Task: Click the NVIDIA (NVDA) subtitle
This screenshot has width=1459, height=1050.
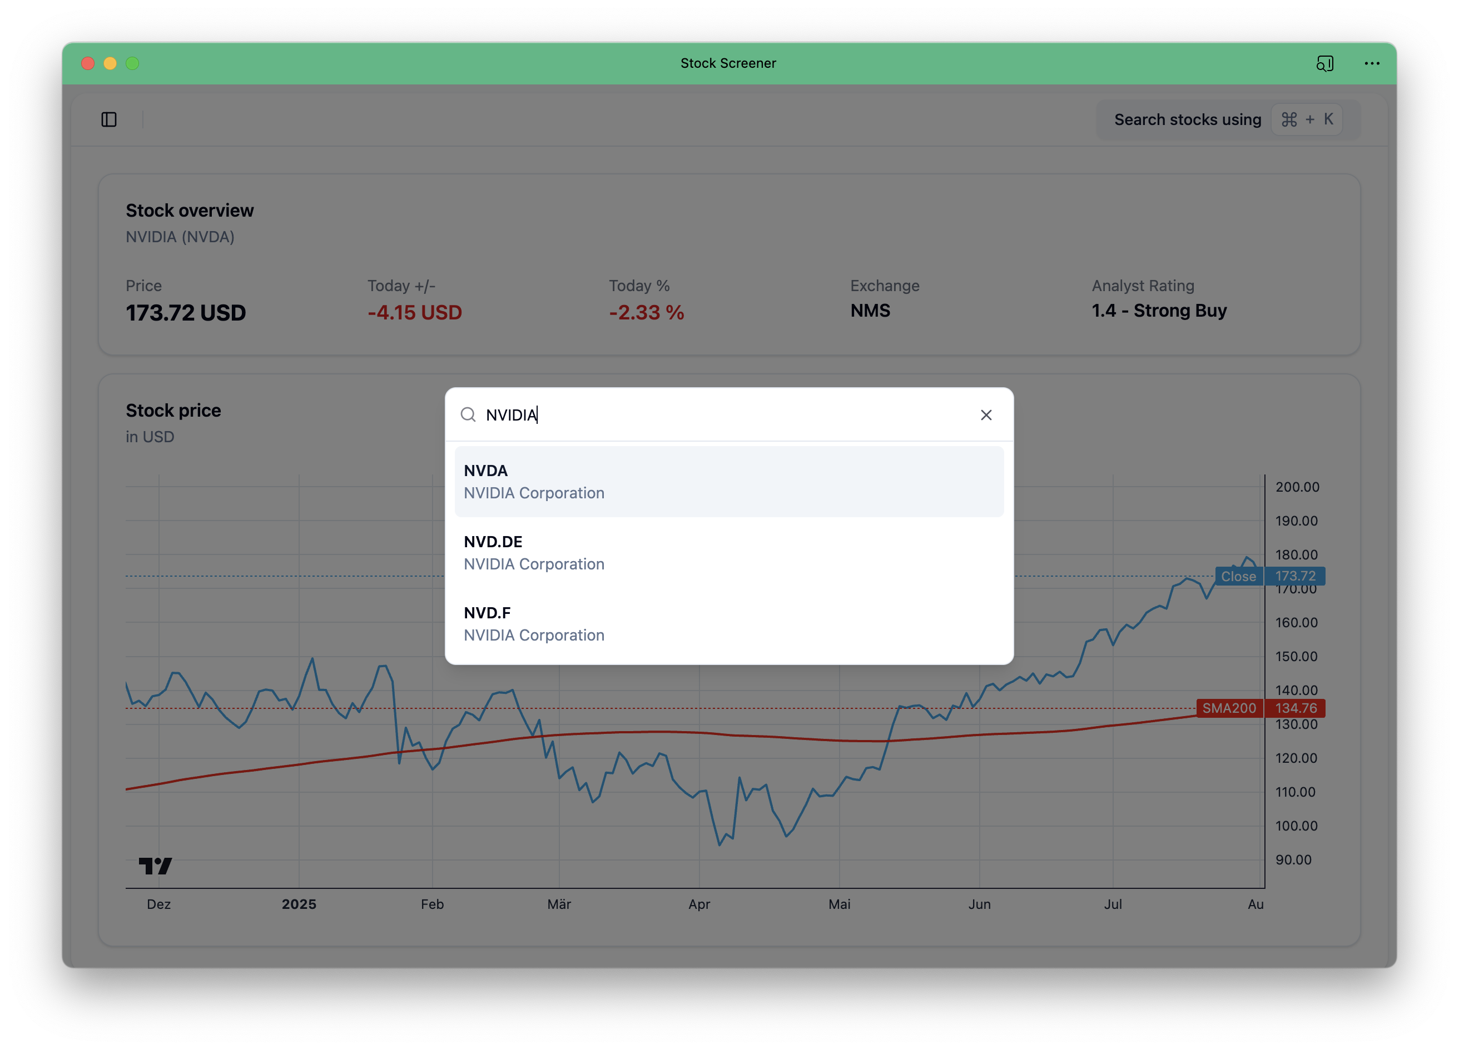Action: click(180, 237)
